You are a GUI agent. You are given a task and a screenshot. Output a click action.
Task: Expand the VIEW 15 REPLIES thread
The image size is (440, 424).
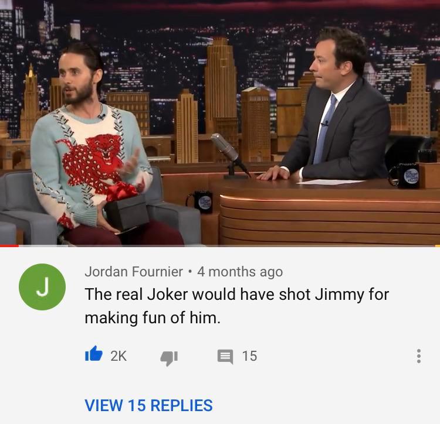tap(148, 405)
